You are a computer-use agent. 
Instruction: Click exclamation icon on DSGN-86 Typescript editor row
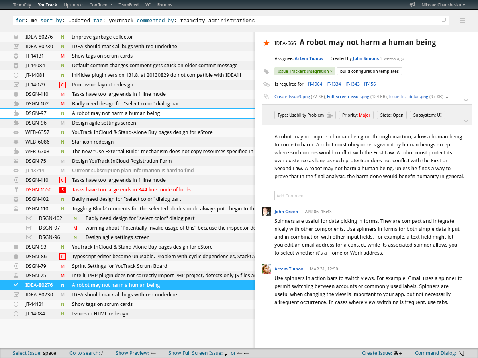pyautogui.click(x=16, y=256)
